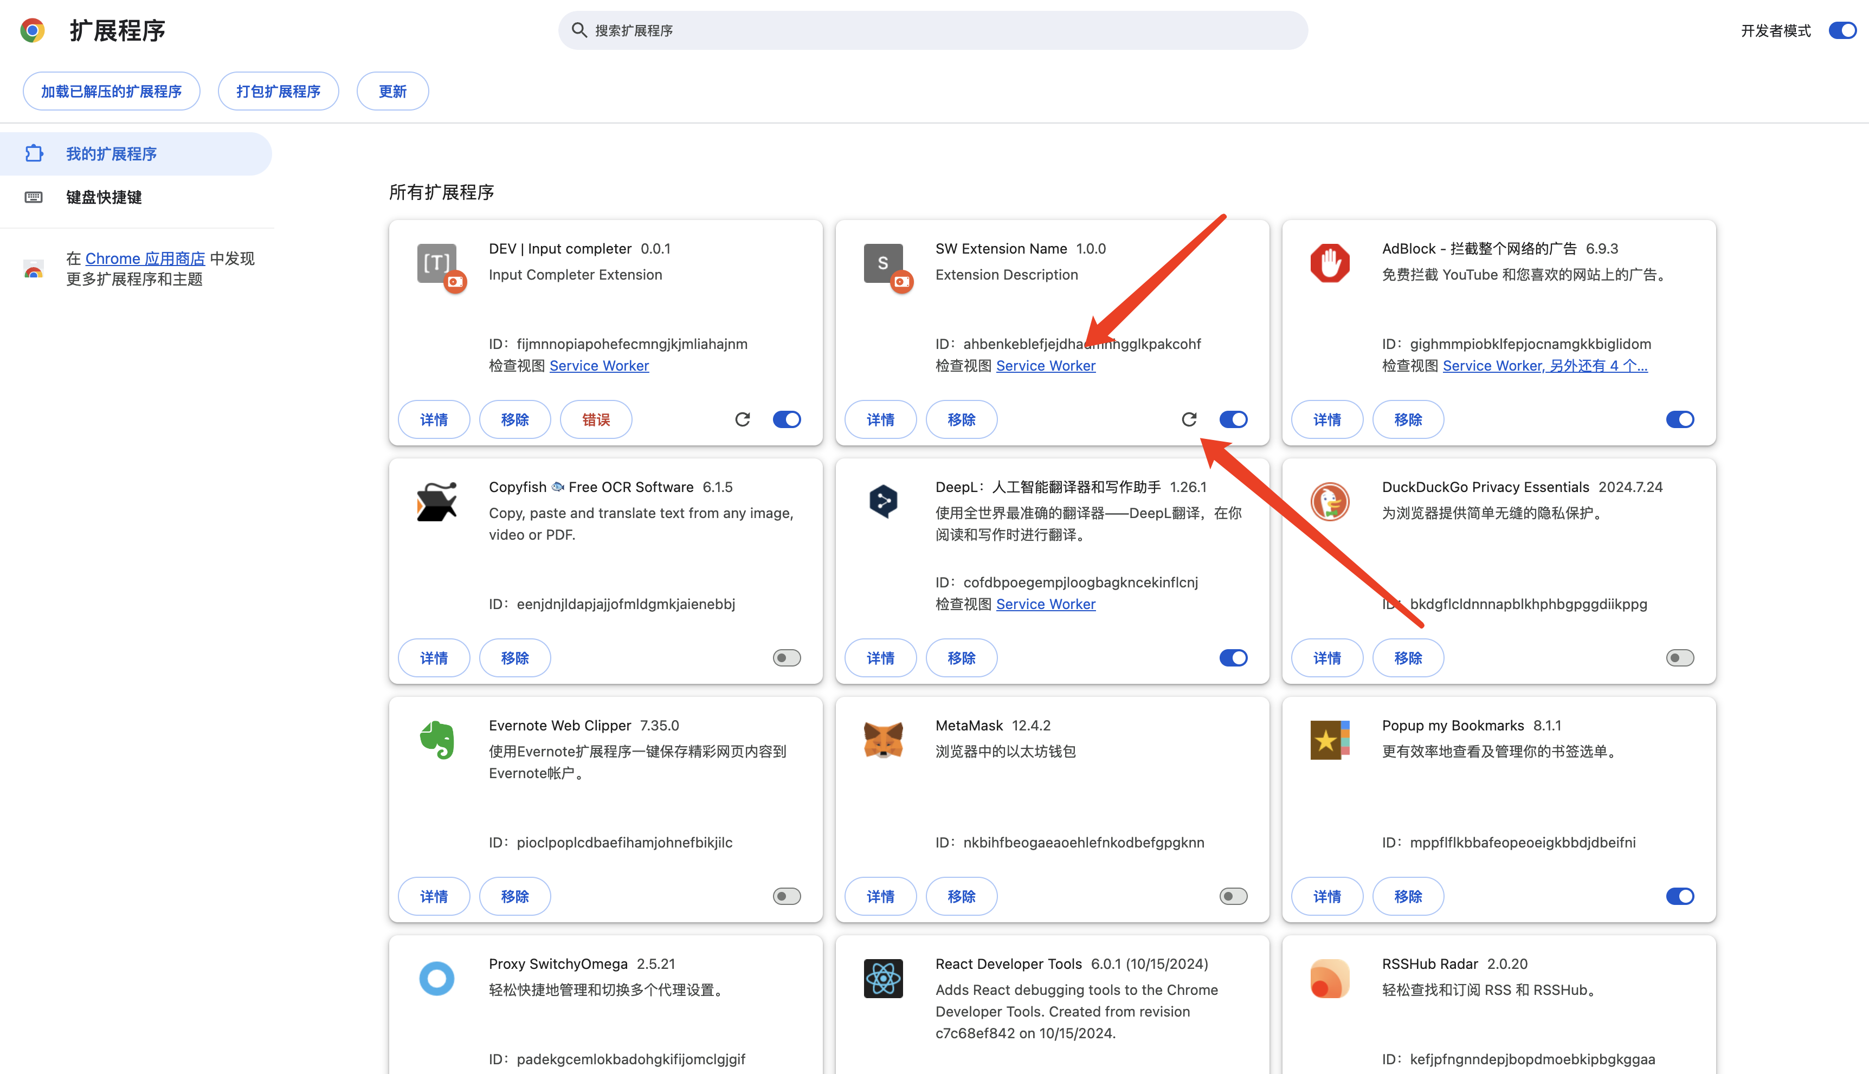Viewport: 1869px width, 1074px height.
Task: Open 键盘快捷键 in the sidebar
Action: pyautogui.click(x=136, y=197)
